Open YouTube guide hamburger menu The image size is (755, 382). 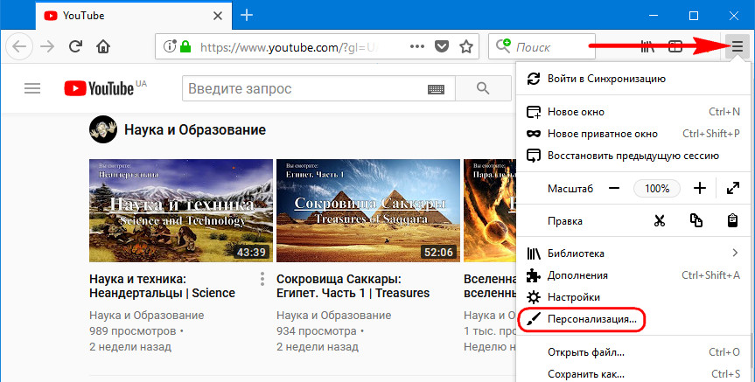click(32, 88)
